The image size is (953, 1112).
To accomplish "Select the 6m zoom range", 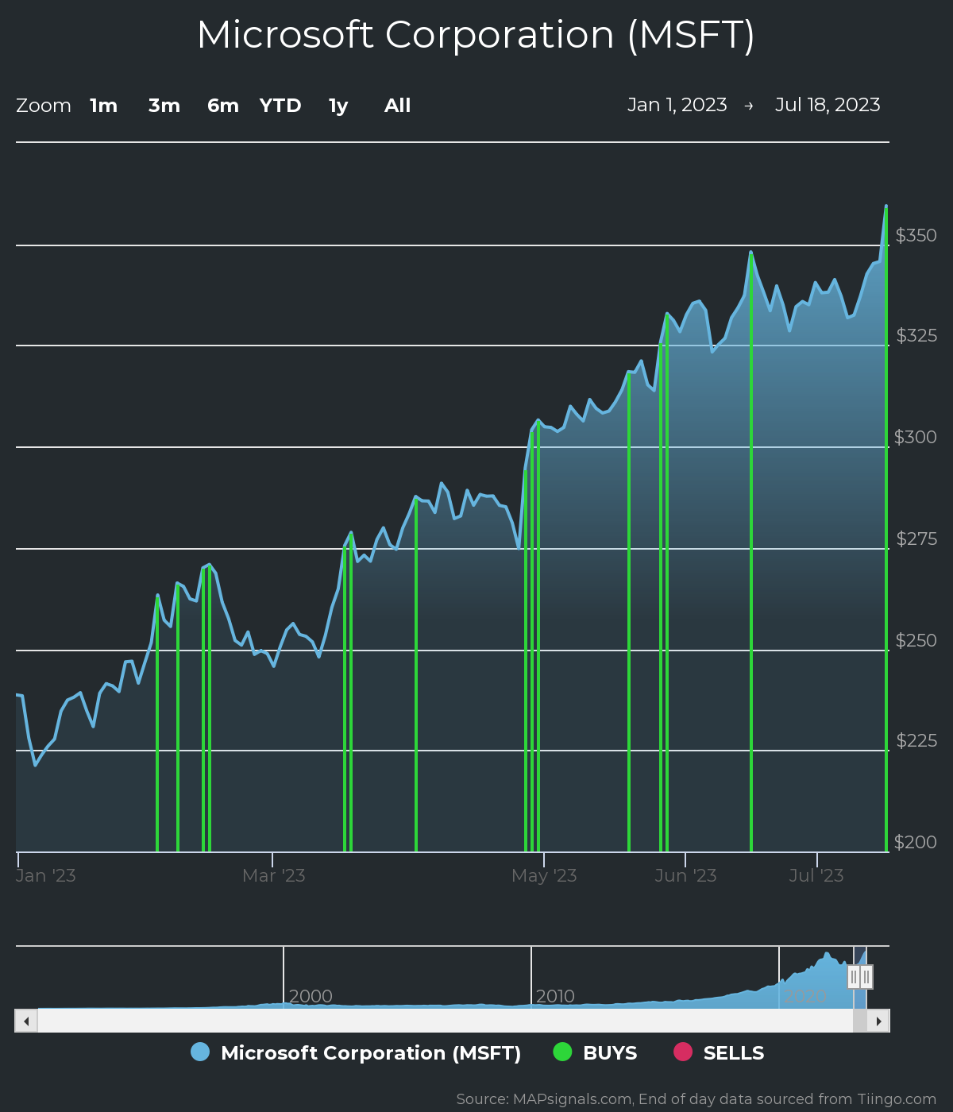I will coord(223,106).
